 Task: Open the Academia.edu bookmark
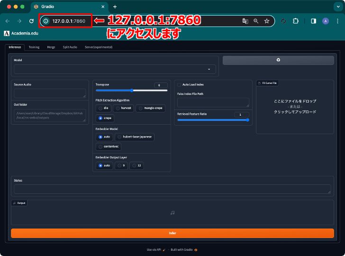coord(21,33)
